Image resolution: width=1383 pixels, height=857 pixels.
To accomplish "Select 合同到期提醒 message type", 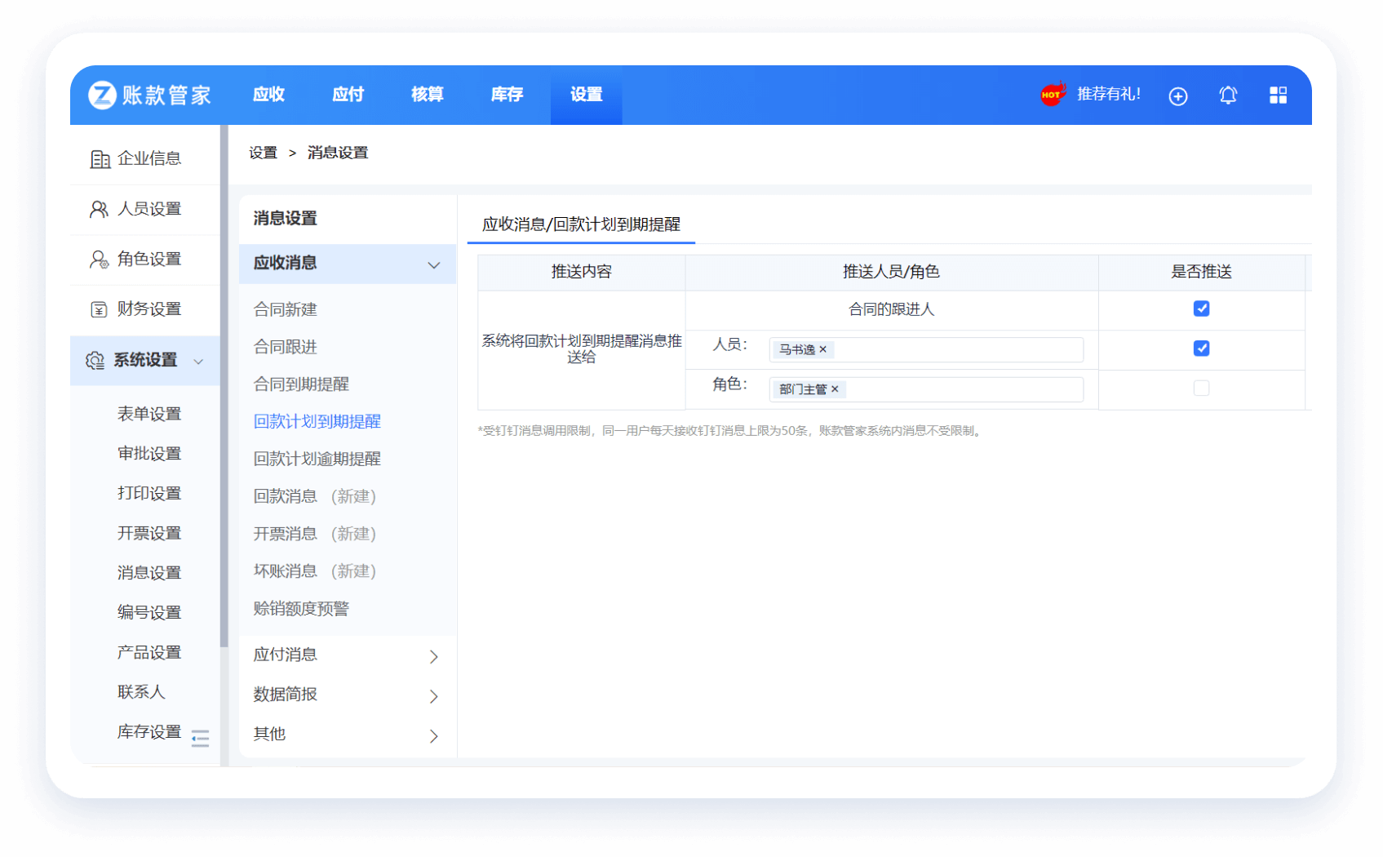I will pyautogui.click(x=301, y=384).
